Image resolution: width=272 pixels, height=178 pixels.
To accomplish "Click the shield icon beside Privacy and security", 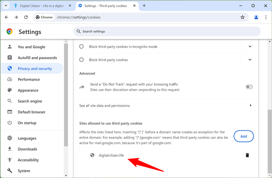I will [x=10, y=68].
